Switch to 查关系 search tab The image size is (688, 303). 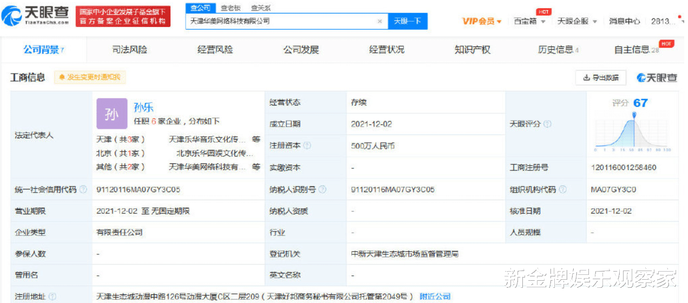[260, 8]
